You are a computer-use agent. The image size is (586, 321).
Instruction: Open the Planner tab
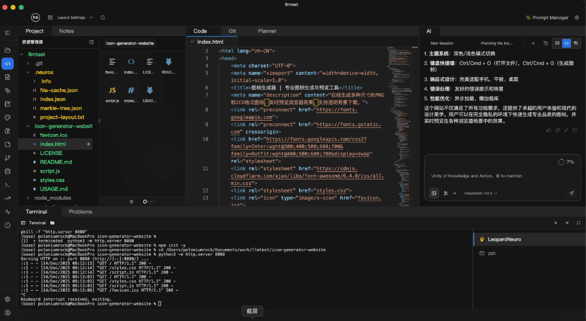[x=267, y=31]
